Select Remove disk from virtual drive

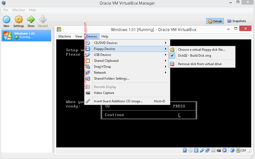[x=202, y=64]
